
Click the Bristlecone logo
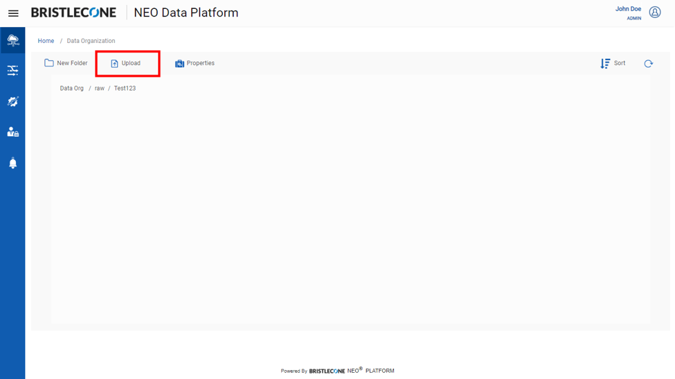point(73,13)
